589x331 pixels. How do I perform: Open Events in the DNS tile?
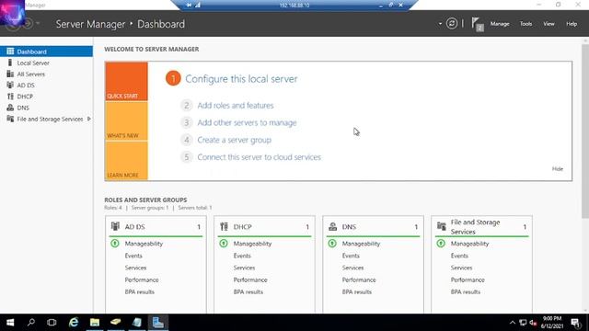351,256
